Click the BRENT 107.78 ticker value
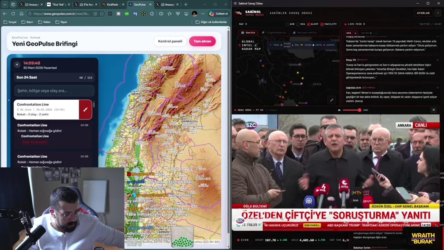Screen dimensions: 444x250 pyautogui.click(x=270, y=240)
